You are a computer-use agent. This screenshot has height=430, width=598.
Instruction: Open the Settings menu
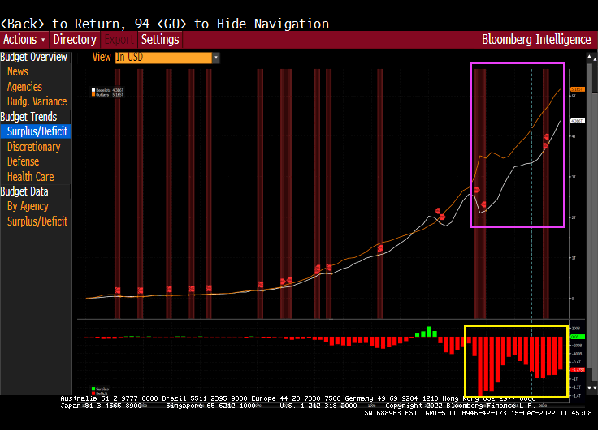(x=160, y=39)
